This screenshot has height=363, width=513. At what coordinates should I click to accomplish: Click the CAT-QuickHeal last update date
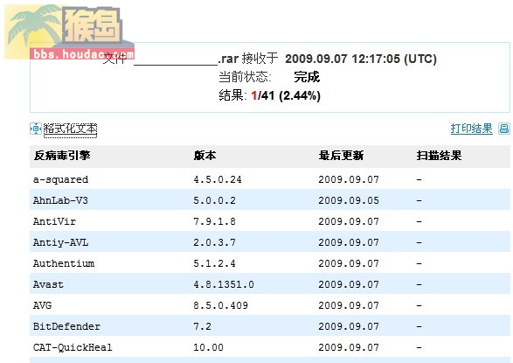[x=349, y=347]
